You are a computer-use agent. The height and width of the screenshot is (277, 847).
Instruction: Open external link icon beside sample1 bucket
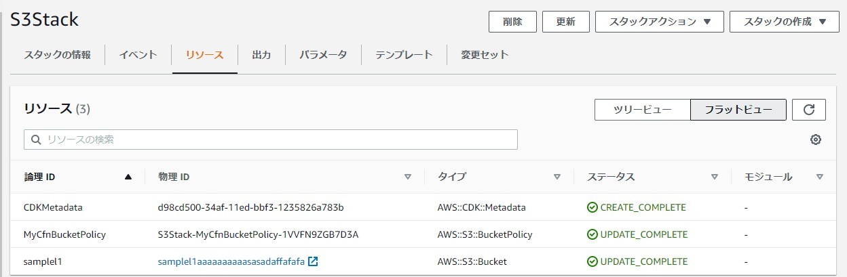point(313,261)
